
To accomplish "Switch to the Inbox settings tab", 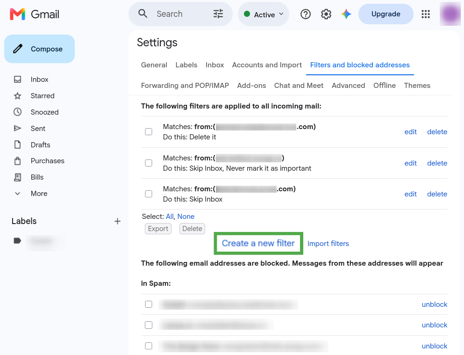I will coord(214,65).
